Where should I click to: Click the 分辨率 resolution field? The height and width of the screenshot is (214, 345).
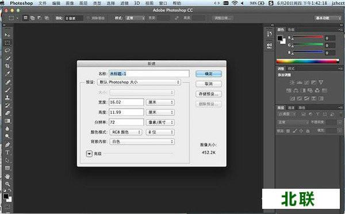[126, 122]
